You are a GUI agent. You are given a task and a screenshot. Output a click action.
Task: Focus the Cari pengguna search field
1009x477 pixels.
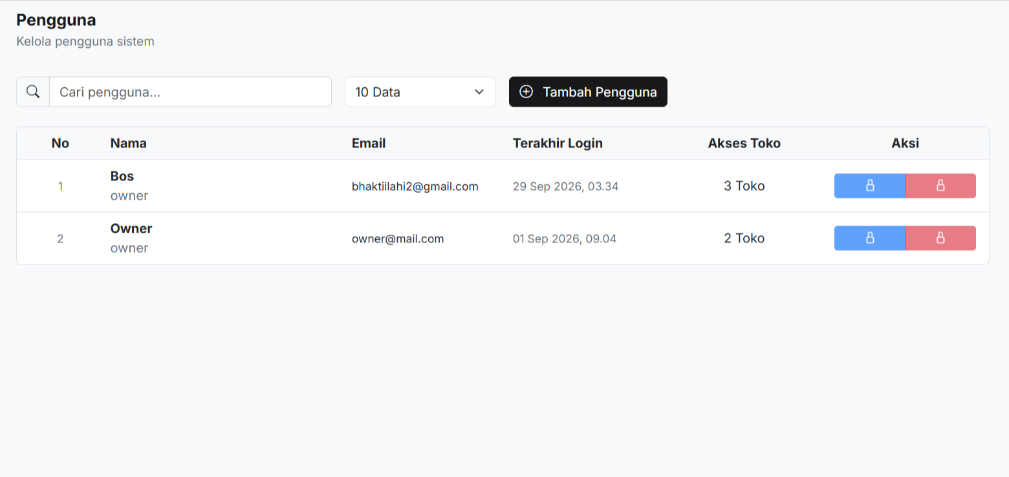point(190,92)
